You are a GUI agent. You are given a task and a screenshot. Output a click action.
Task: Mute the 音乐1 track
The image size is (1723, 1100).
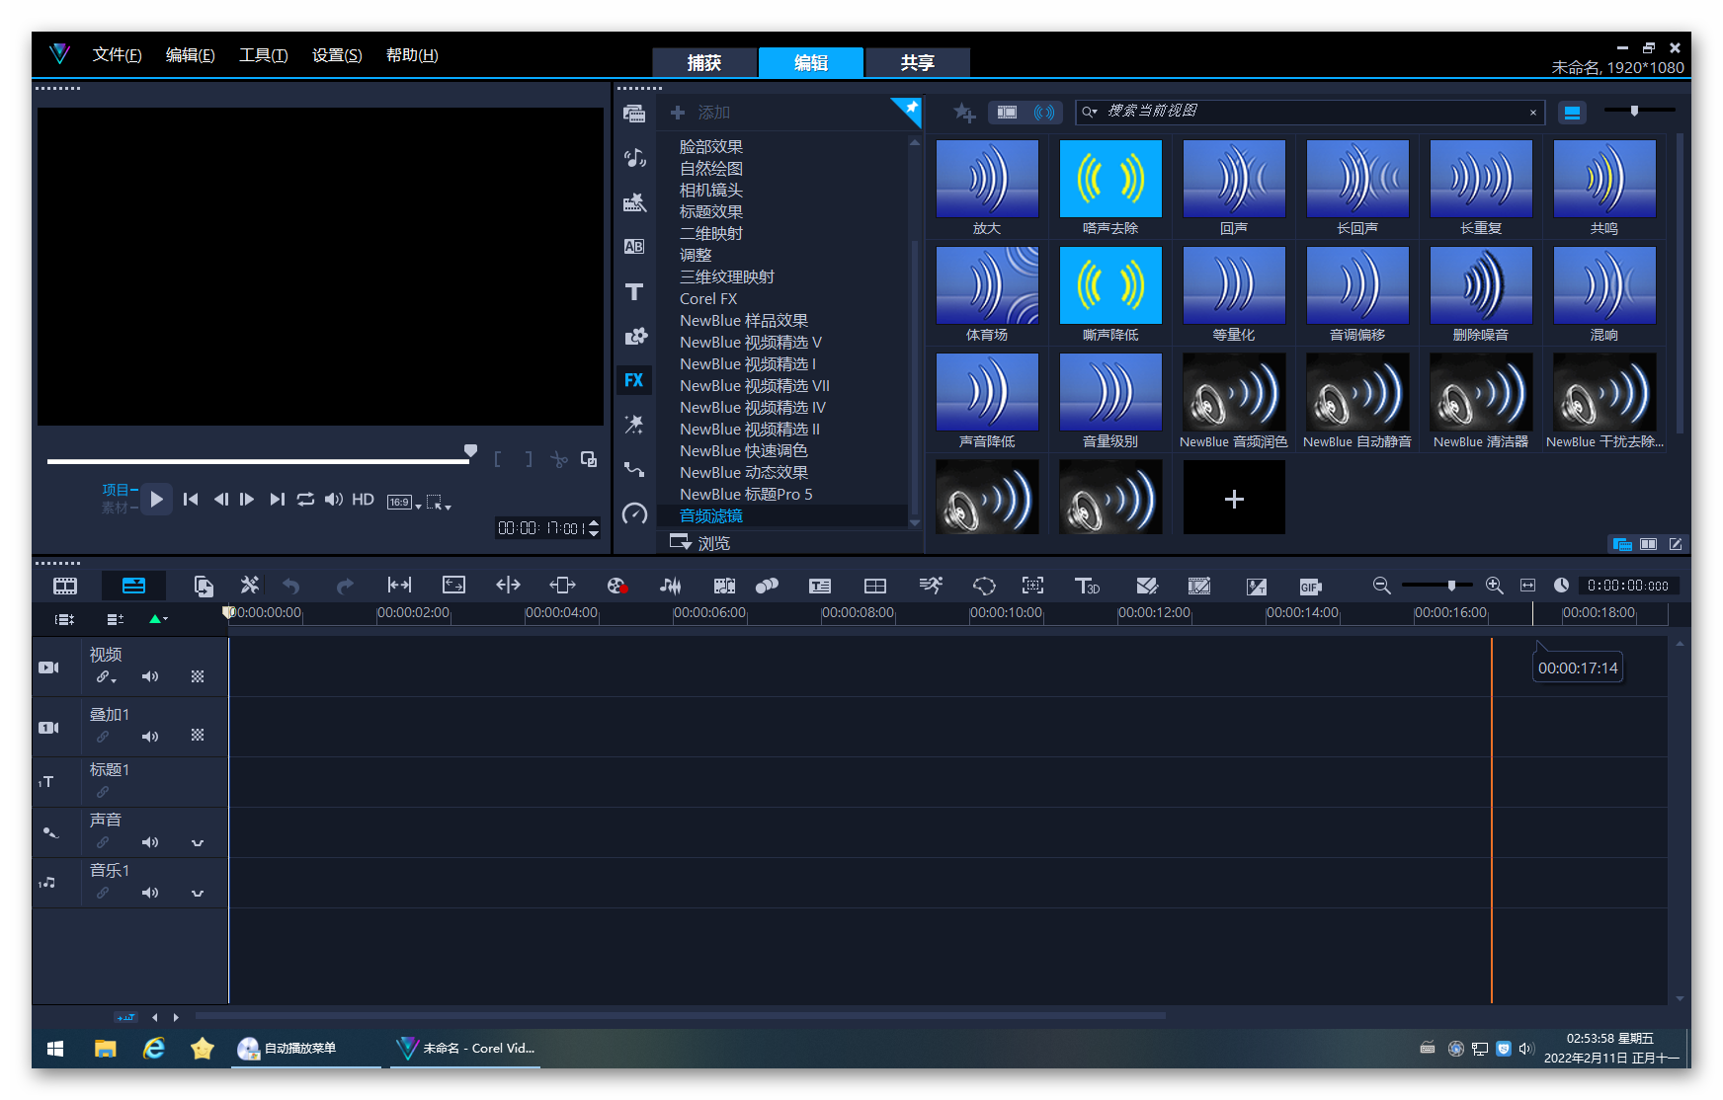(x=150, y=893)
